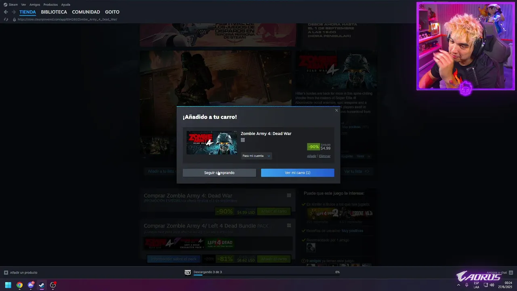Click Añadir un producto at bottom left
The height and width of the screenshot is (291, 517).
click(x=23, y=273)
